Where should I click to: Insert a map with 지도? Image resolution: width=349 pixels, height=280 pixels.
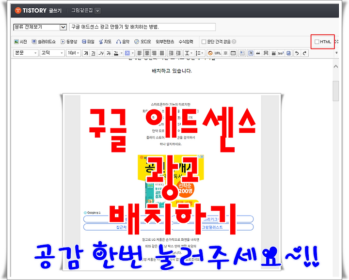[105, 42]
